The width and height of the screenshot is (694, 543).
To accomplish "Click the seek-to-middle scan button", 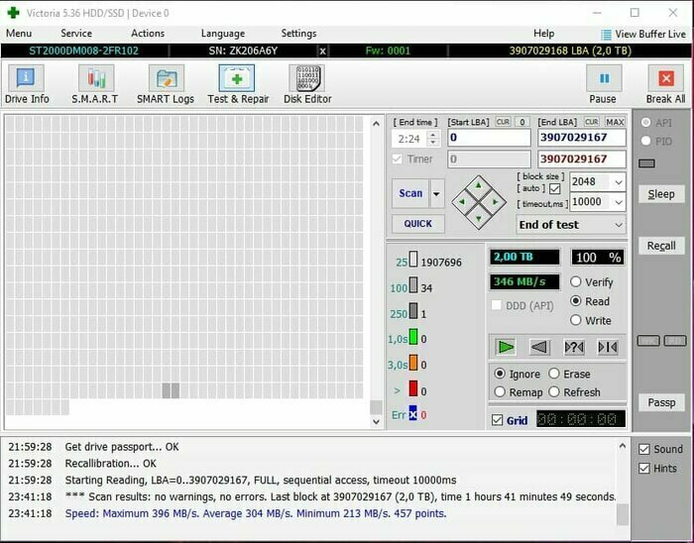I will (608, 347).
